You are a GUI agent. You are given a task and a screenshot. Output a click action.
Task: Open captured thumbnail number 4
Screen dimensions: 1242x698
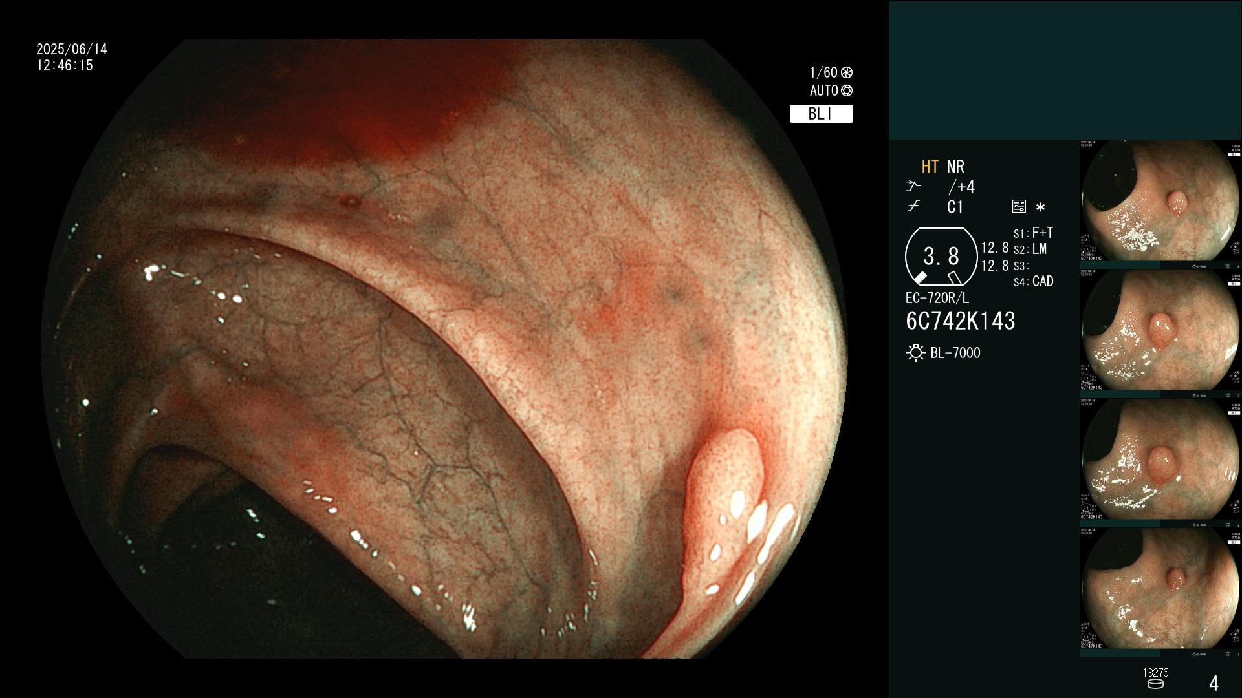[1160, 204]
